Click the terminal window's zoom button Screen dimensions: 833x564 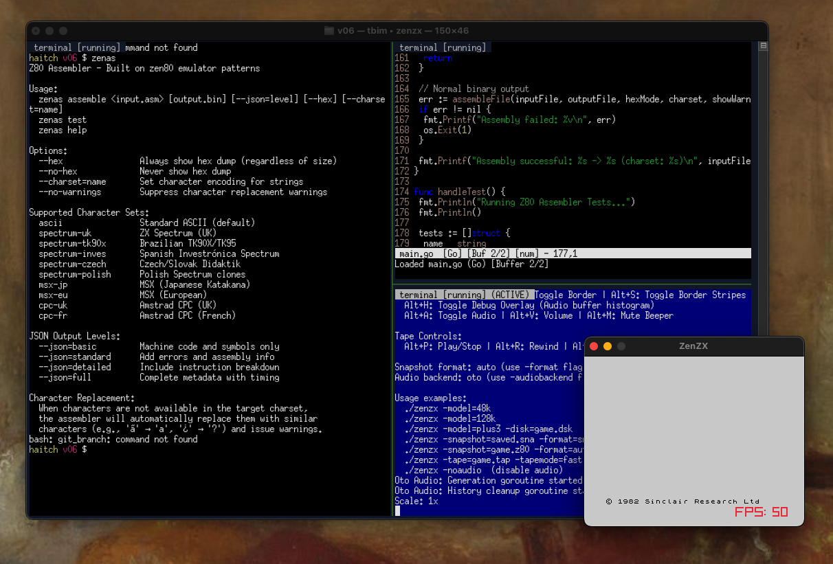63,31
